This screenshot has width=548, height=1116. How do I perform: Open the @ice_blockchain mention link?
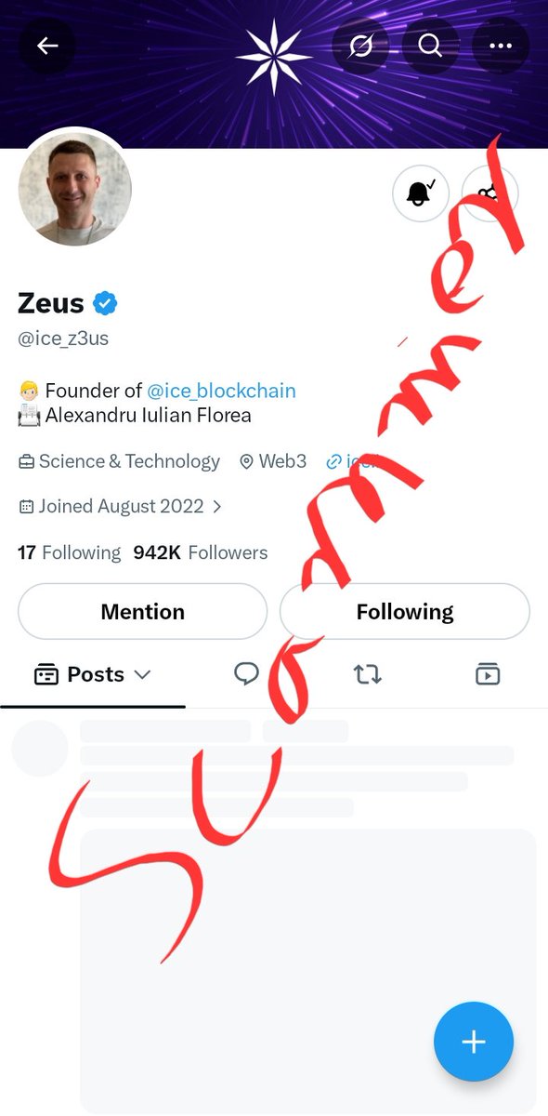pyautogui.click(x=221, y=391)
